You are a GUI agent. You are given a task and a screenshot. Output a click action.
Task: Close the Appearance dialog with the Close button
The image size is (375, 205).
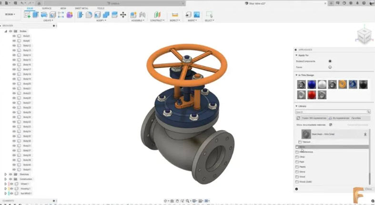tap(368, 189)
